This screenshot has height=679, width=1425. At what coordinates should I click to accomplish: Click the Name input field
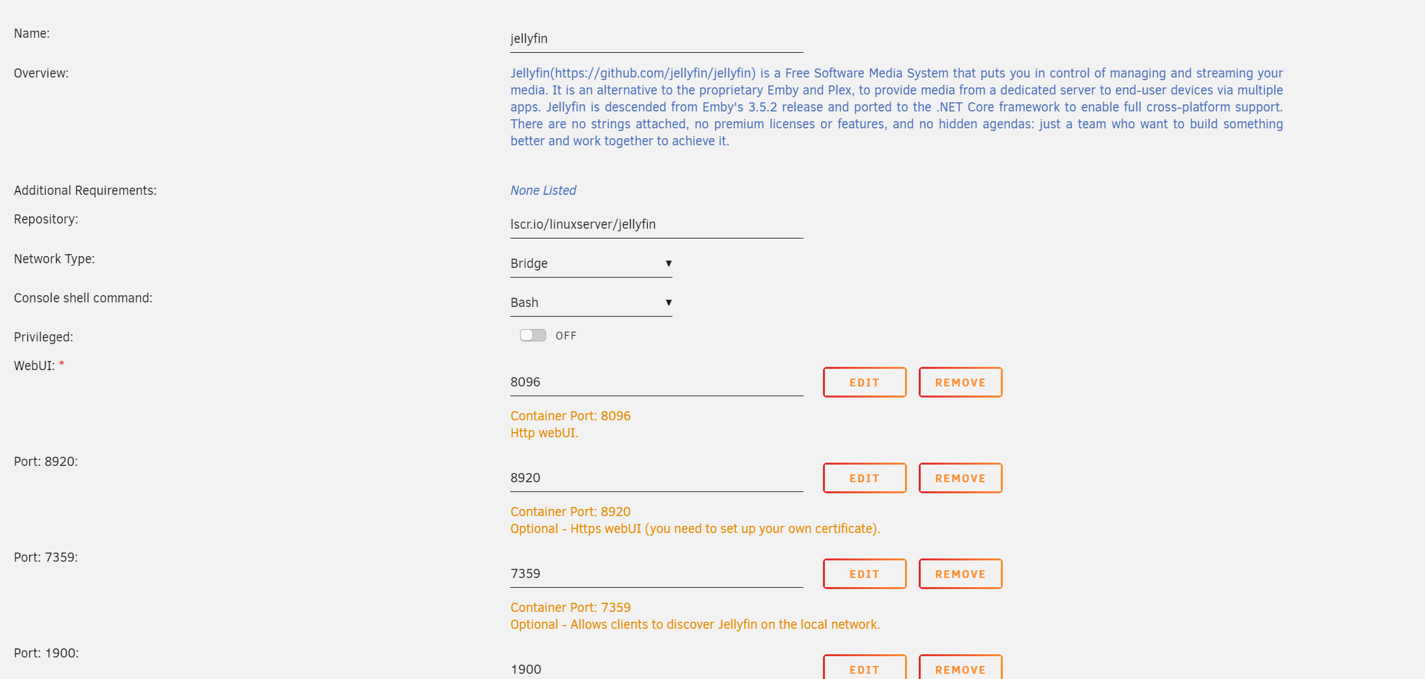[x=655, y=39]
